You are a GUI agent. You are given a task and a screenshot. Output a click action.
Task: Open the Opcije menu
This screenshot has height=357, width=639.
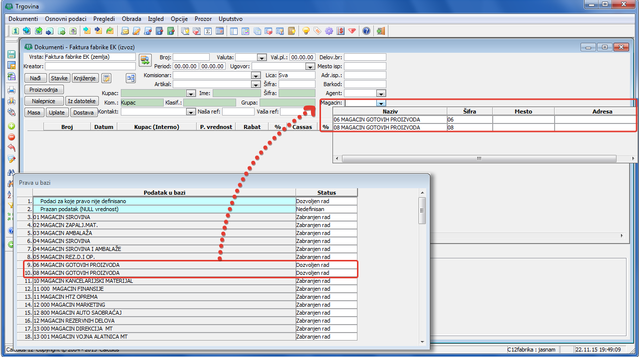tap(179, 18)
